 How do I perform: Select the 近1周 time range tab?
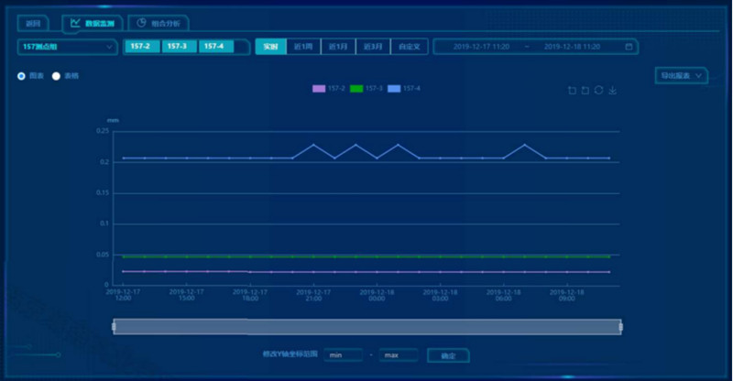303,46
